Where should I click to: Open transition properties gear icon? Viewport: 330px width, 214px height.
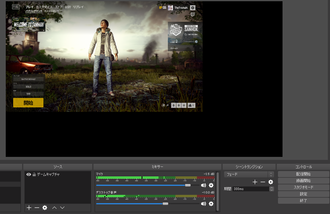click(x=271, y=182)
